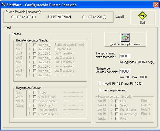160x131 pixels.
Task: Click the Salir button label
Action: click(143, 22)
